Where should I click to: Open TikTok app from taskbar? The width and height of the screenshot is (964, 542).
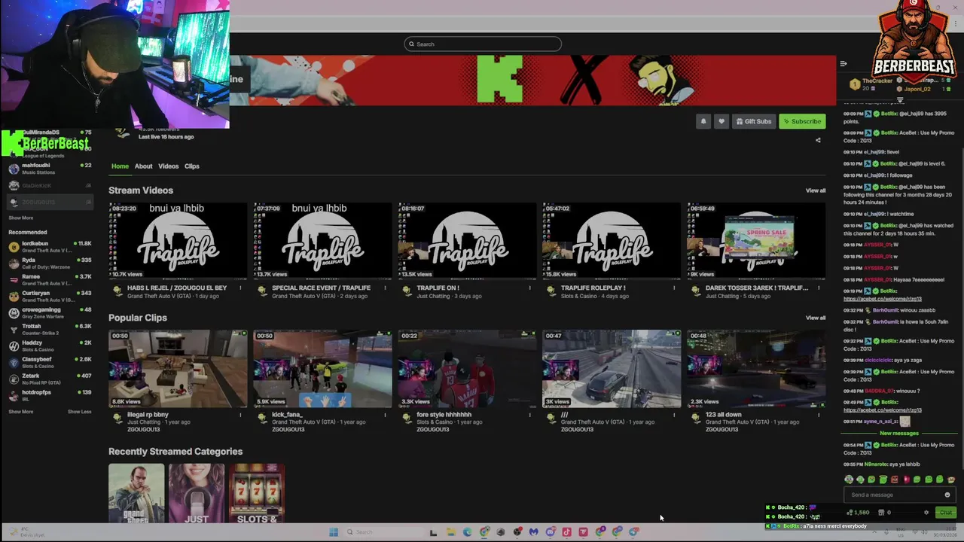[x=566, y=532]
